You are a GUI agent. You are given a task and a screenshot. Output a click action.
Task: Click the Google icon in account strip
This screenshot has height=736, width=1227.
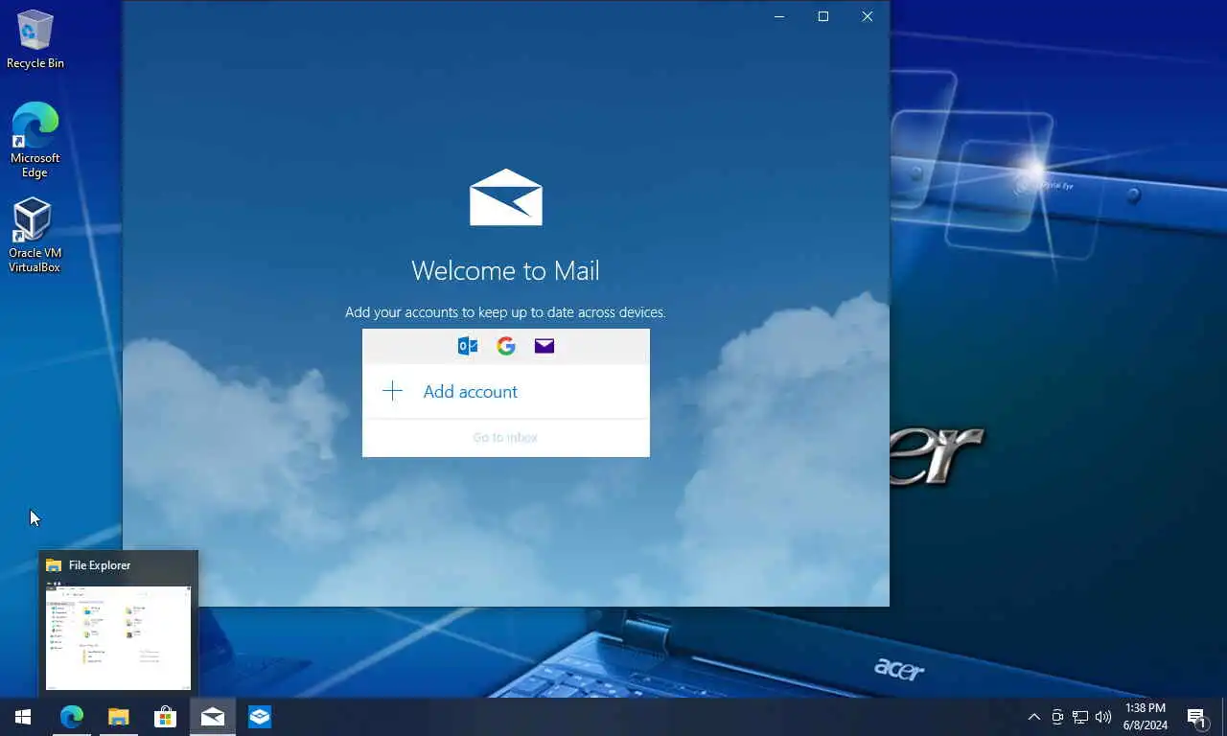(x=506, y=346)
